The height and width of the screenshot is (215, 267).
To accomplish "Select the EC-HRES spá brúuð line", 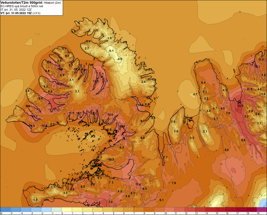I will point(22,6).
